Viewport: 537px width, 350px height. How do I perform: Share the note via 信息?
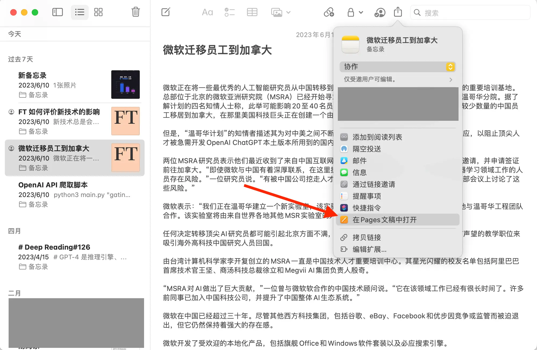(398, 173)
